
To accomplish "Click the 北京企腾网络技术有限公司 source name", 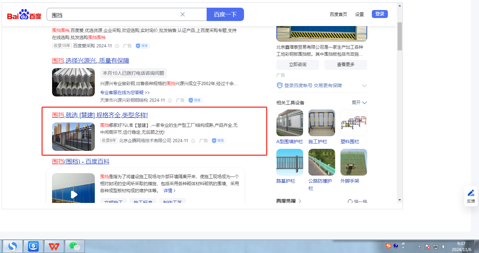I will tap(145, 141).
